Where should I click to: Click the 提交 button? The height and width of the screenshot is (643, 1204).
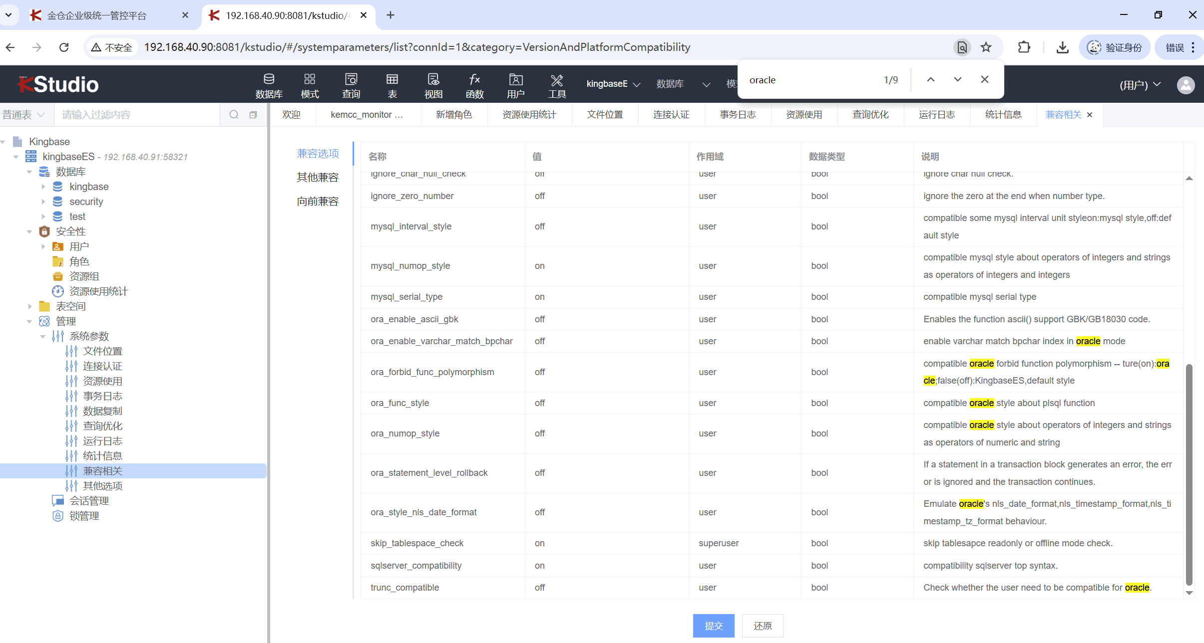coord(713,626)
